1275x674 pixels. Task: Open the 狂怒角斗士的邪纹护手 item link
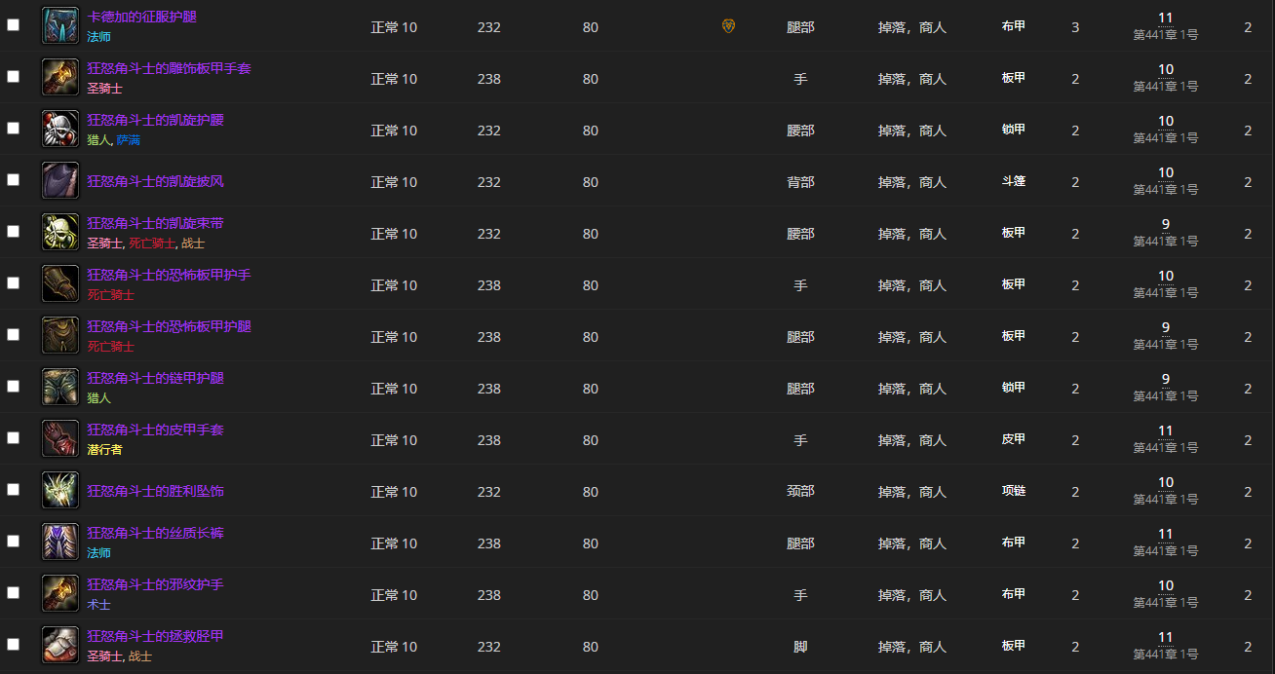[155, 584]
